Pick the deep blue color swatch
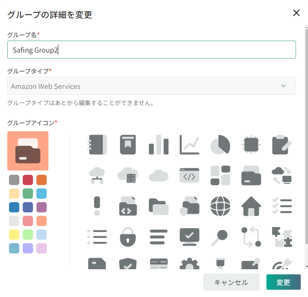Image resolution: width=308 pixels, height=297 pixels. click(14, 207)
